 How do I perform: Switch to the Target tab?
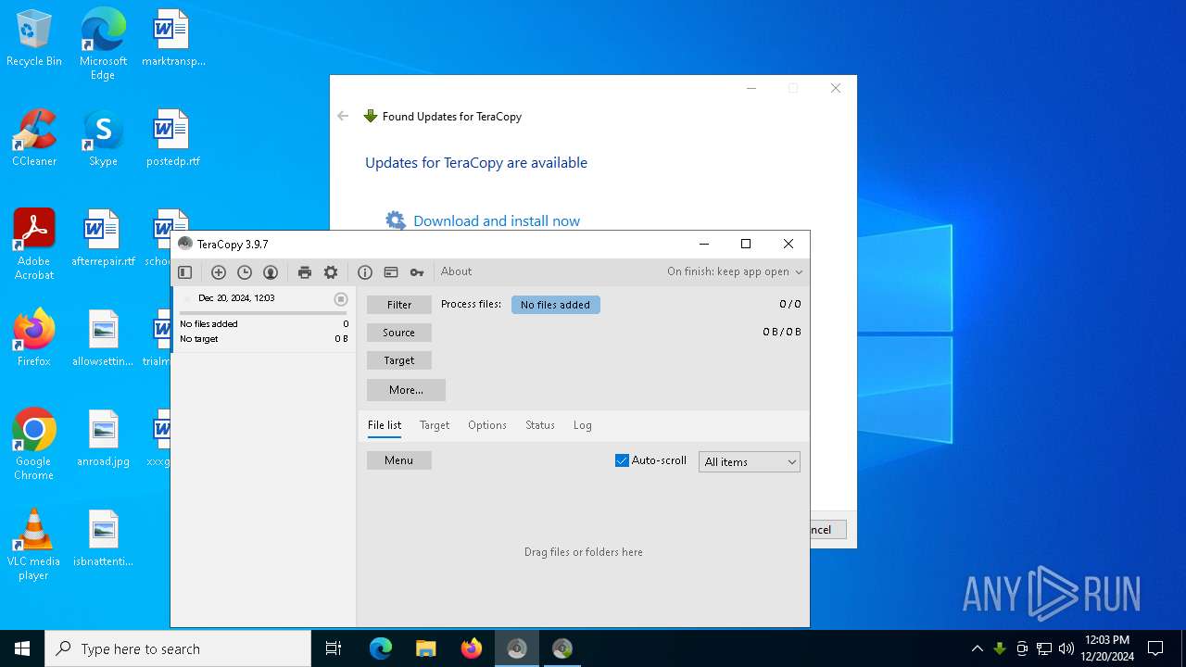435,425
